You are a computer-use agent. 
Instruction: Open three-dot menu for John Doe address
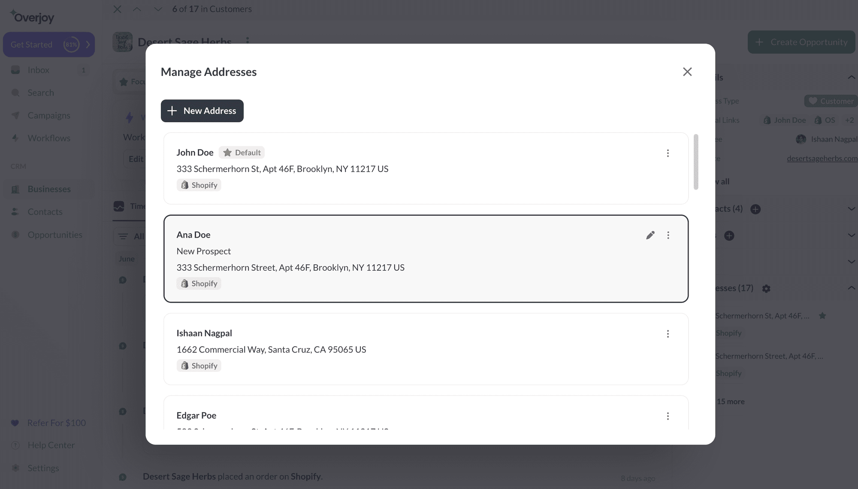(x=668, y=153)
